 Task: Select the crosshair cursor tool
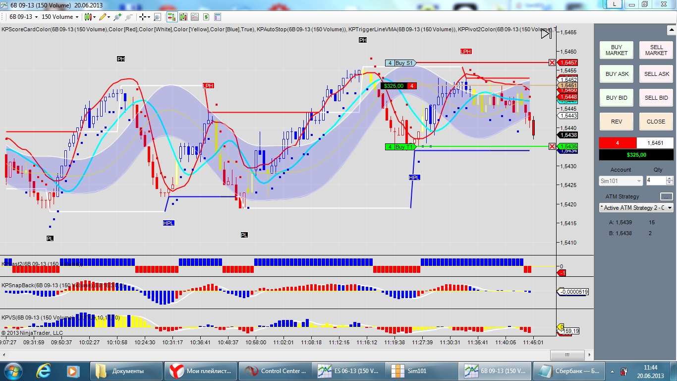coord(143,17)
